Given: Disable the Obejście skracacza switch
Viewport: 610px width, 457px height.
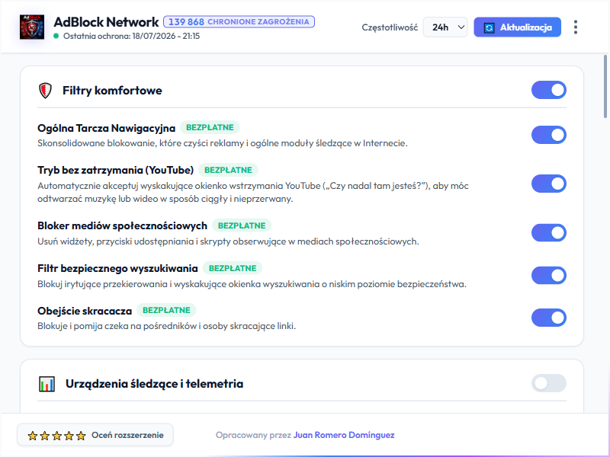Looking at the screenshot, I should (x=548, y=318).
